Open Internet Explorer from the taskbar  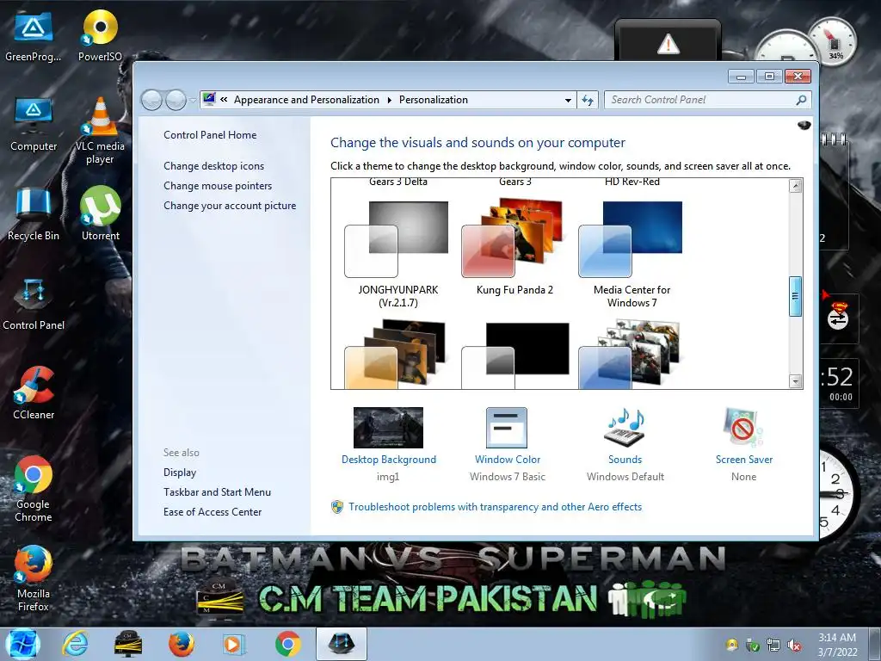pos(76,644)
